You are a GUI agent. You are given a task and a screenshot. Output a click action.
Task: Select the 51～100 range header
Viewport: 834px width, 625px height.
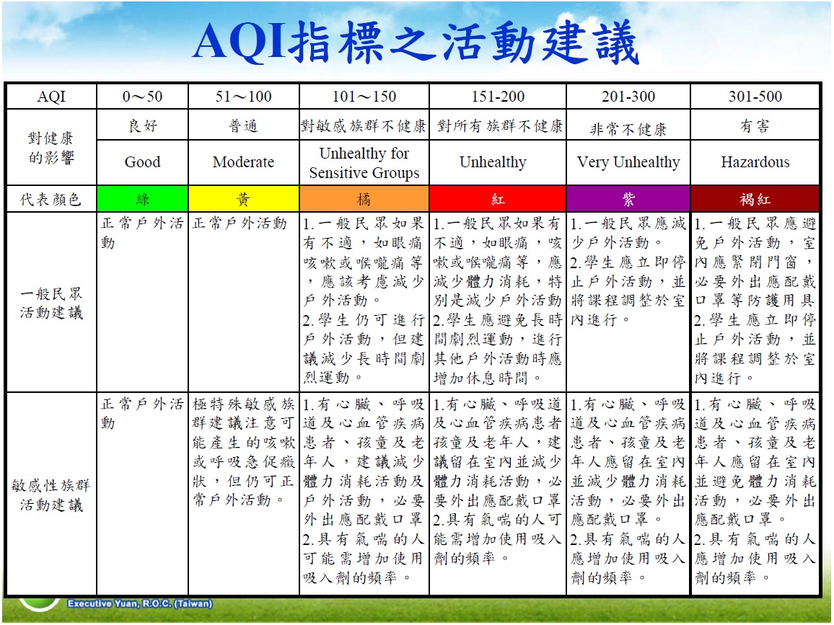pyautogui.click(x=243, y=97)
